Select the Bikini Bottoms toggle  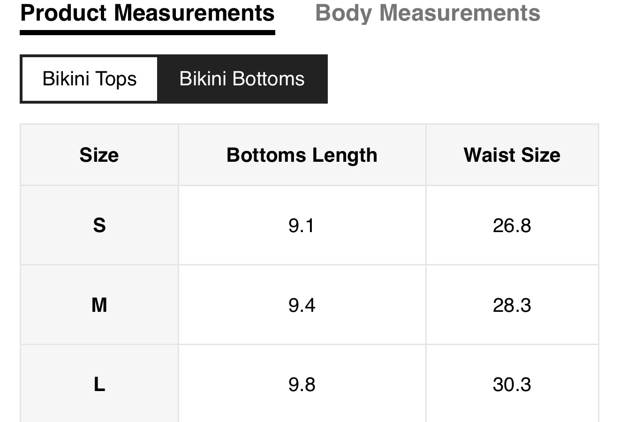click(242, 79)
